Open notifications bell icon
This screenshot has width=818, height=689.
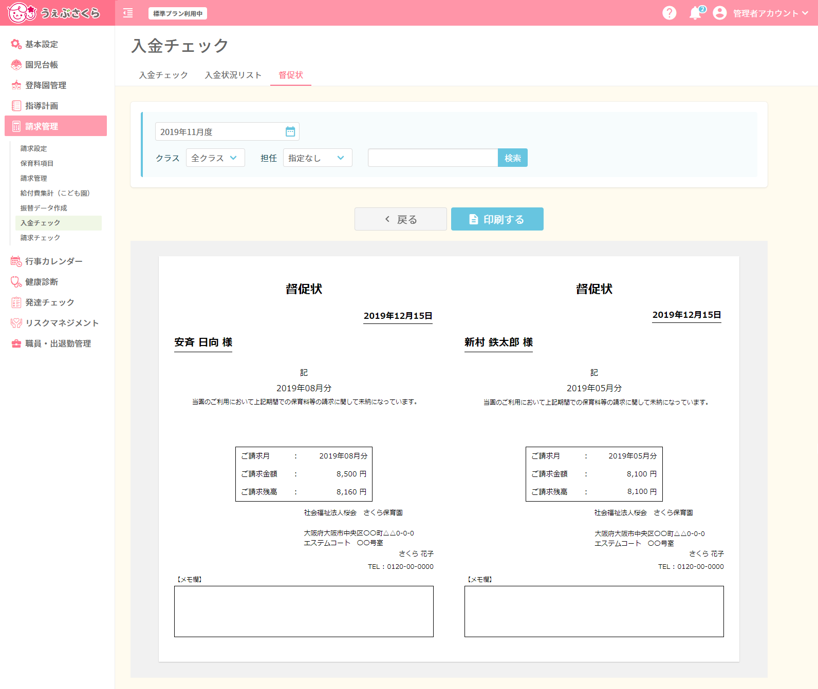pos(695,13)
